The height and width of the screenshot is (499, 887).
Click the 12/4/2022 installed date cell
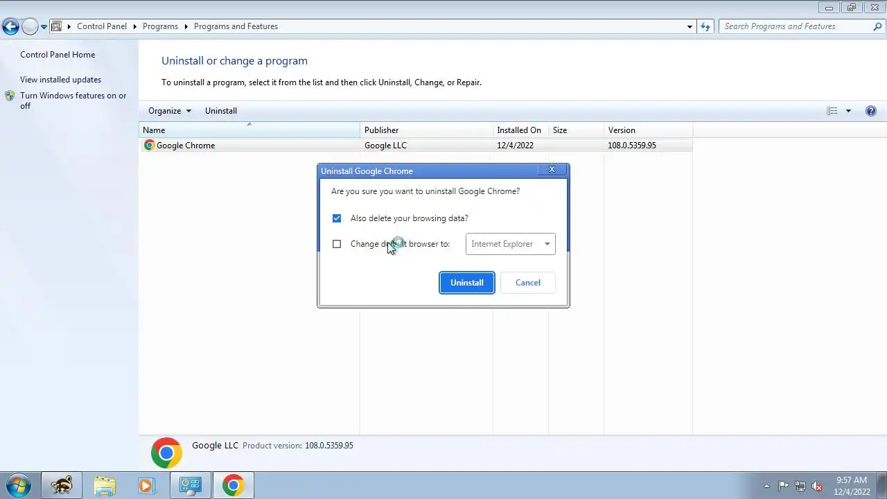tap(516, 146)
